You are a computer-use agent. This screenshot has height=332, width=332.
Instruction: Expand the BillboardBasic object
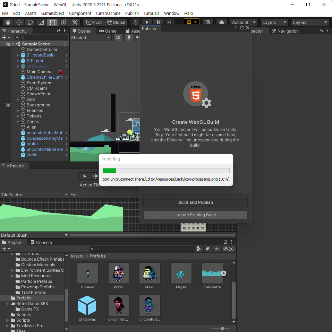click(x=18, y=55)
